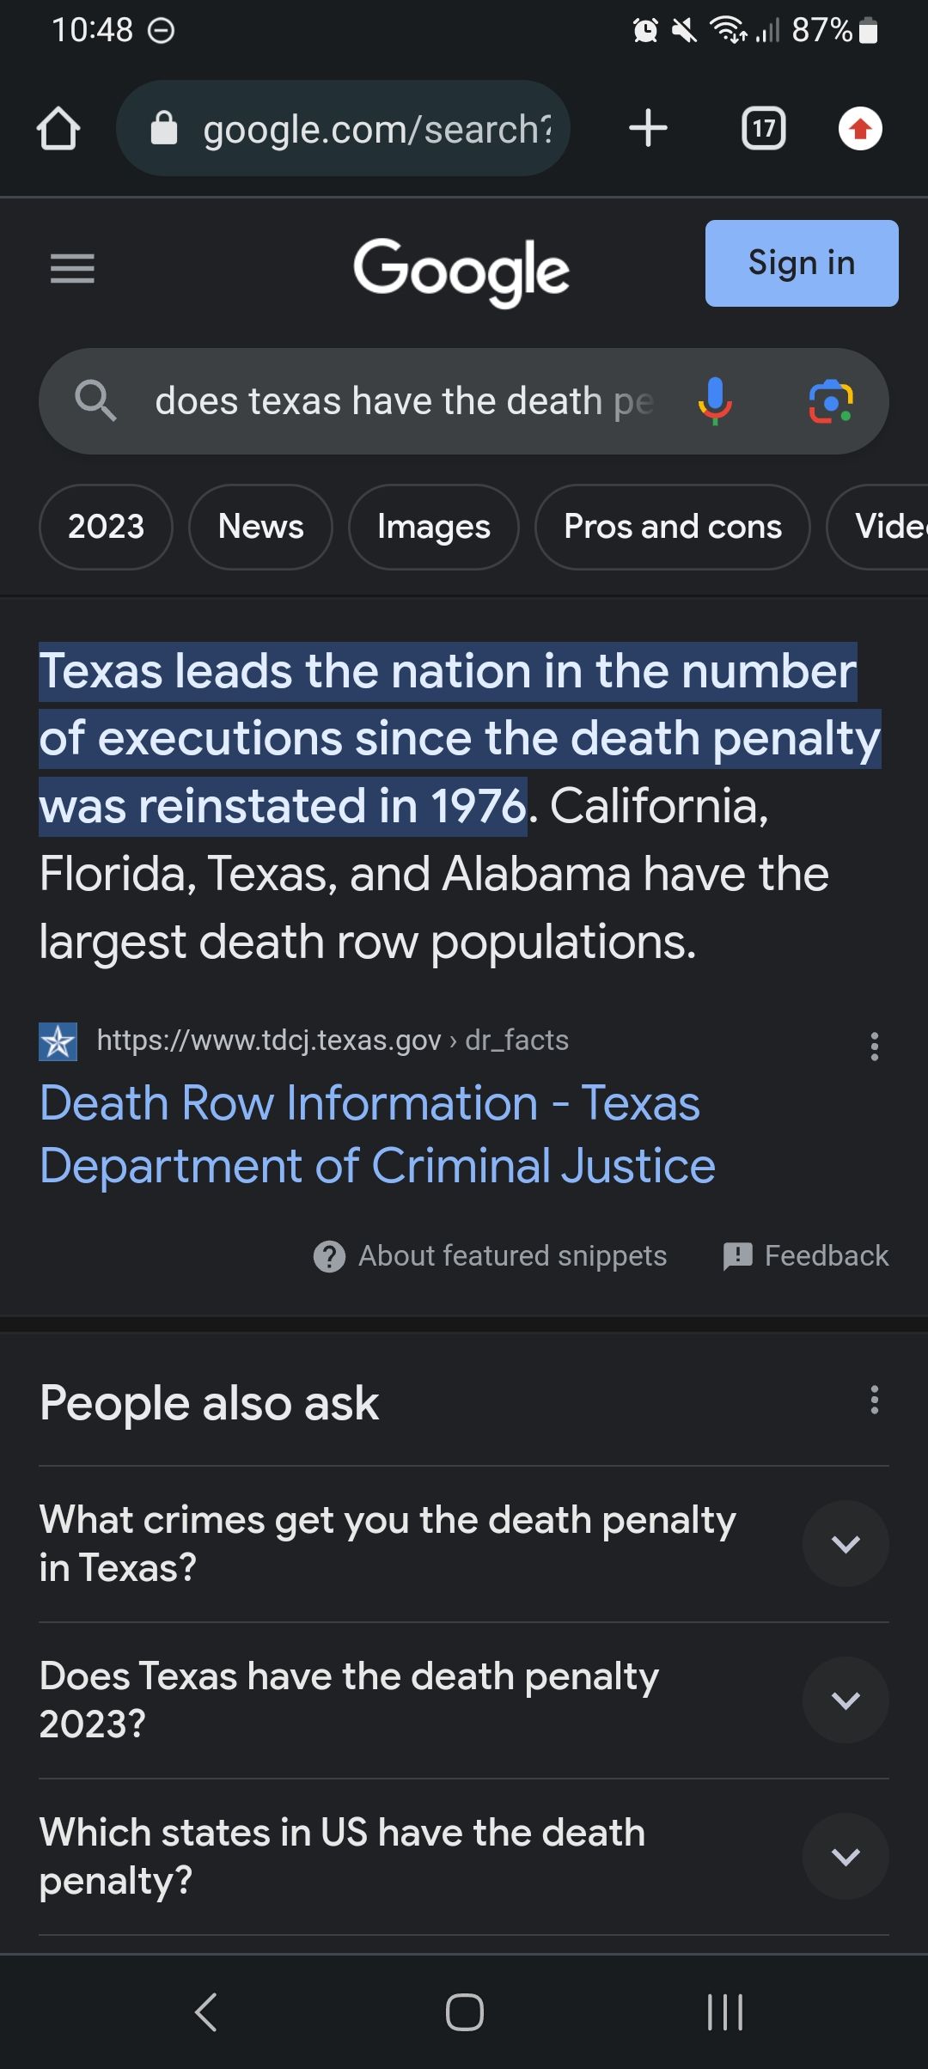
Task: Open the Google hamburger menu
Action: click(x=72, y=269)
